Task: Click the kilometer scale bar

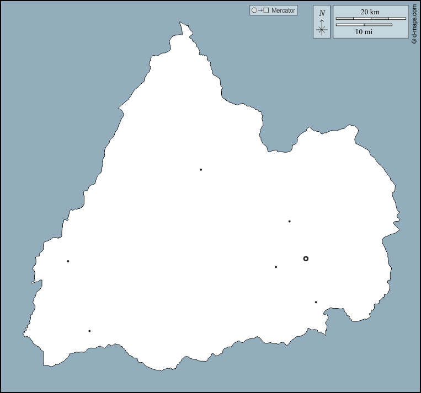Action: click(x=371, y=19)
